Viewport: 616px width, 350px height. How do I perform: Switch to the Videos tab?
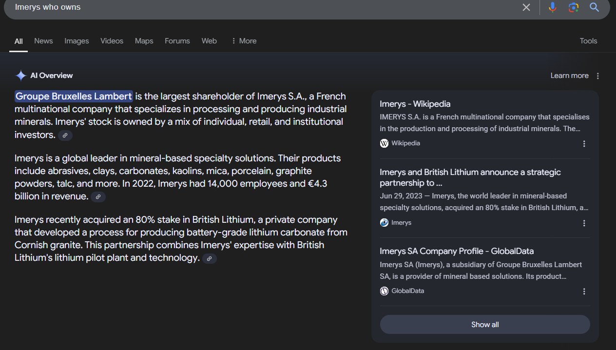[x=112, y=41]
